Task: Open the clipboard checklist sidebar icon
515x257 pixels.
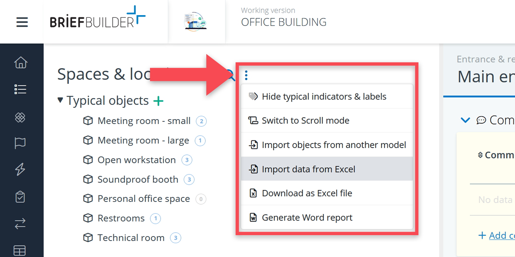Action: click(x=20, y=197)
